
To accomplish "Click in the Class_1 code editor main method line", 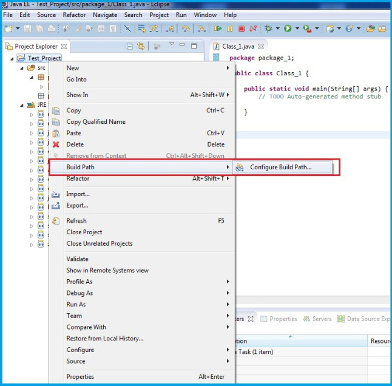I will 316,89.
